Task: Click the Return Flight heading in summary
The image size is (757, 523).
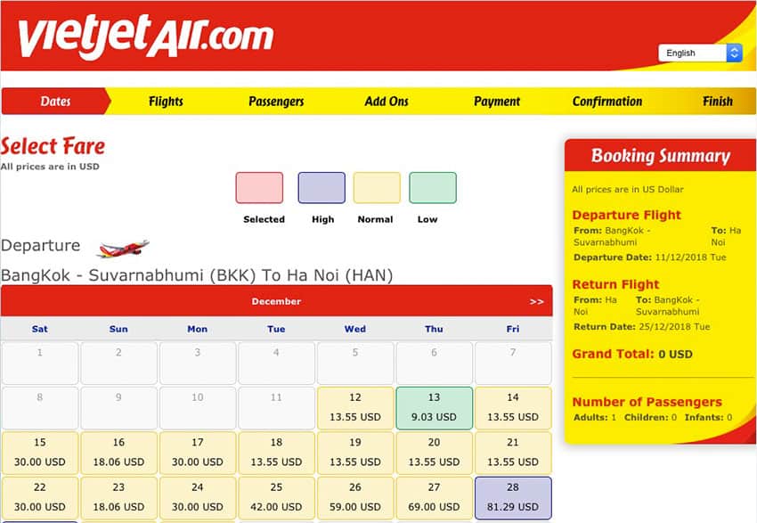Action: [615, 284]
